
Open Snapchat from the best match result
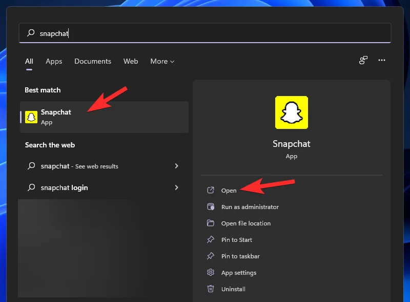[x=56, y=117]
